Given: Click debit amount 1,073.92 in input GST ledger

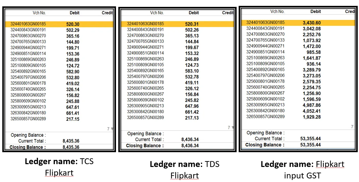Looking at the screenshot, I should point(312,41).
